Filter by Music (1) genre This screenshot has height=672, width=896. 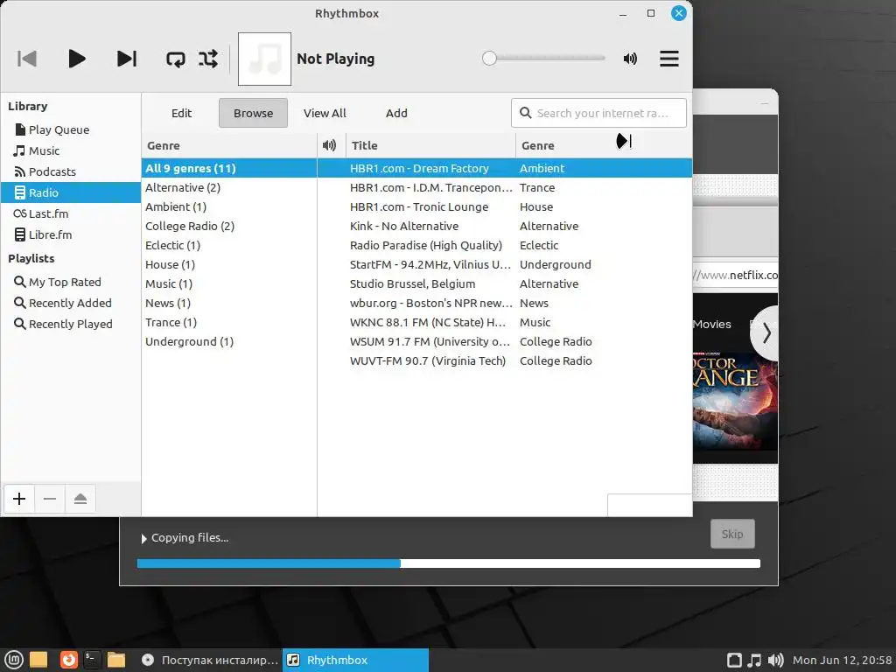229,284
